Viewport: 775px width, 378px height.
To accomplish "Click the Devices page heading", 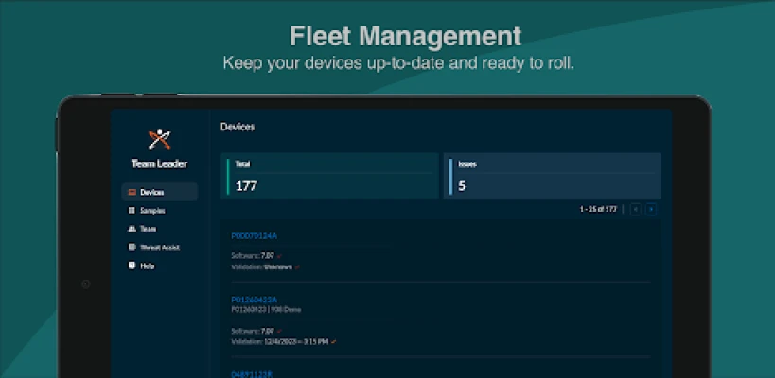I will click(x=238, y=126).
